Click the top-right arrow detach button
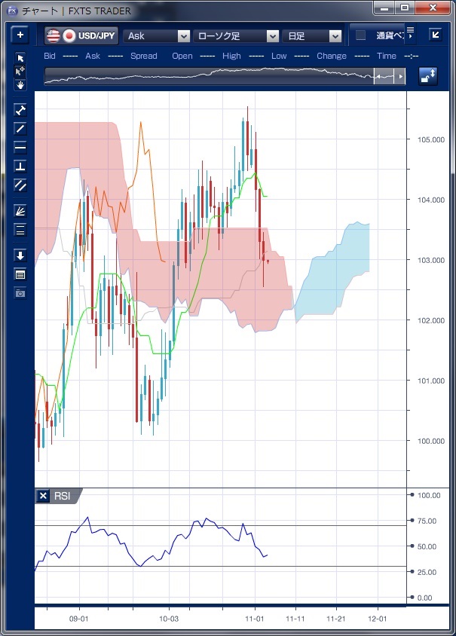The image size is (456, 636). pyautogui.click(x=436, y=35)
